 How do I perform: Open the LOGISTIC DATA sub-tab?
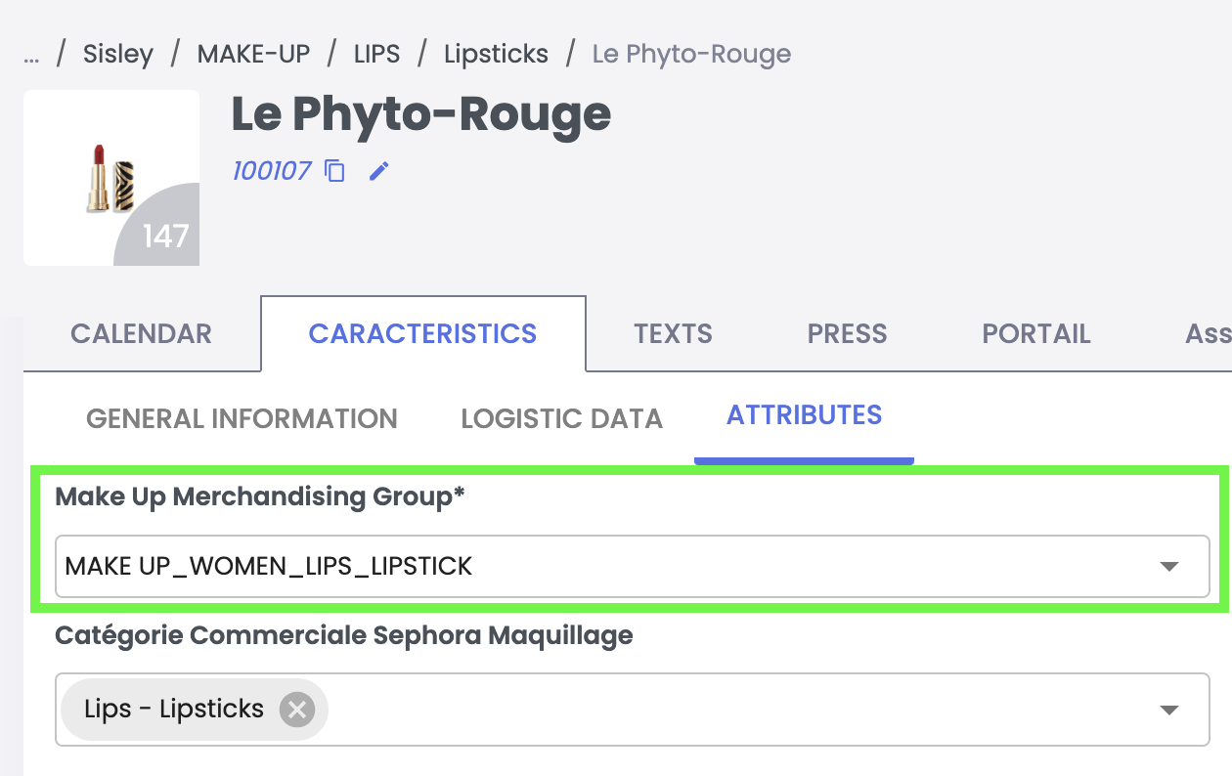(x=561, y=419)
